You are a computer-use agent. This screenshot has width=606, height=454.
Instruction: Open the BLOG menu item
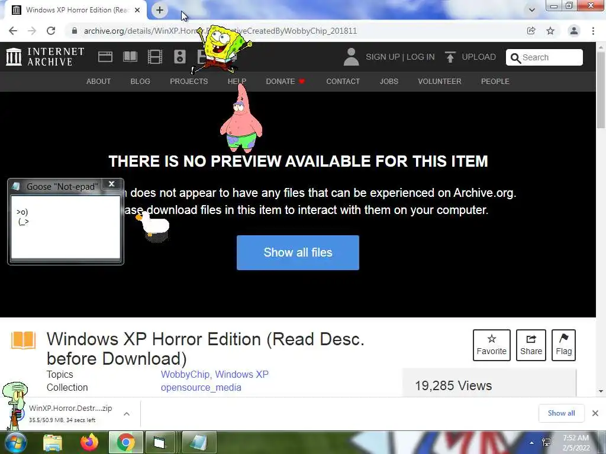point(140,82)
